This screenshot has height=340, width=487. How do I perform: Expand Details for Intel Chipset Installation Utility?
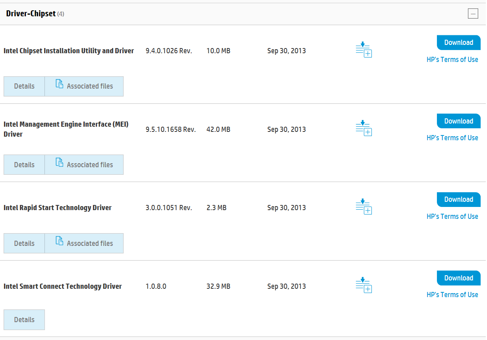24,86
